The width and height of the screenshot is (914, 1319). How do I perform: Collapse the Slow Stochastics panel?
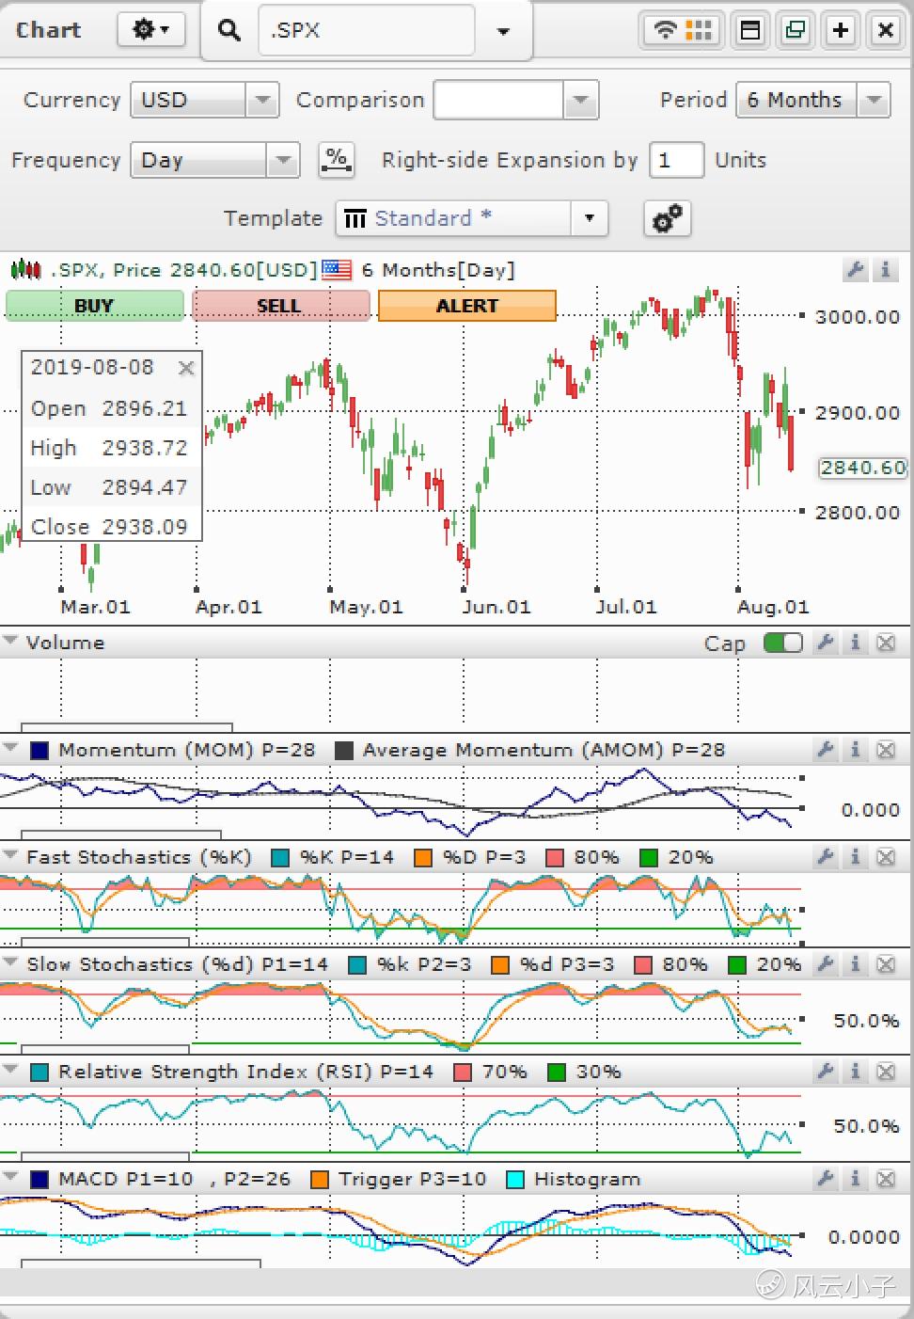point(11,963)
